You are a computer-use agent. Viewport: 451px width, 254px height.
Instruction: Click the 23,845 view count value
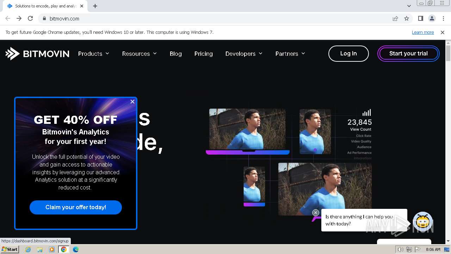pyautogui.click(x=359, y=122)
